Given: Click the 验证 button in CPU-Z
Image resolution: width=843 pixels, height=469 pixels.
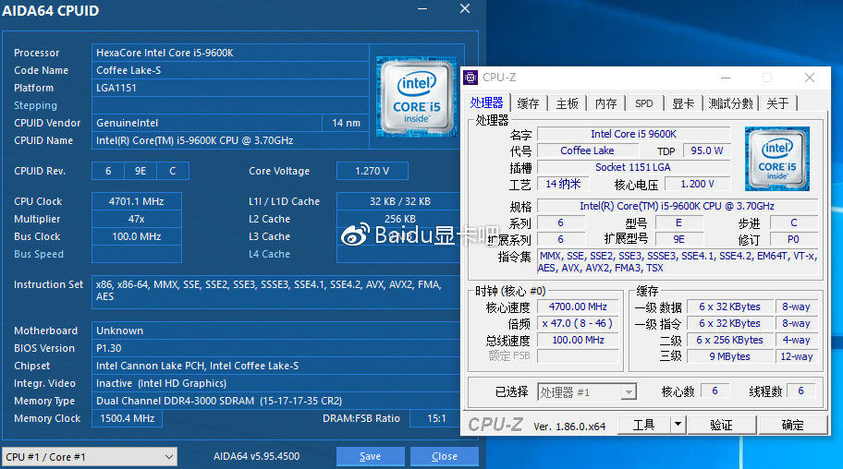Looking at the screenshot, I should [x=722, y=425].
